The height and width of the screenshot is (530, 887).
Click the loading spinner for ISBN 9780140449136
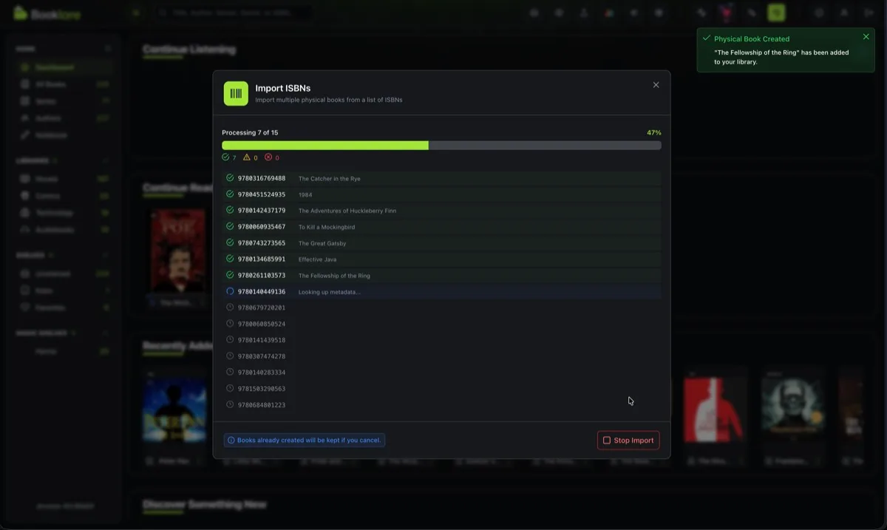click(230, 292)
